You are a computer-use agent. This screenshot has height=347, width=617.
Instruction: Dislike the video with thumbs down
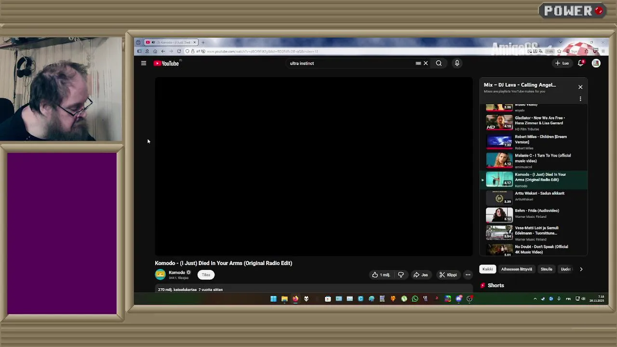click(401, 275)
